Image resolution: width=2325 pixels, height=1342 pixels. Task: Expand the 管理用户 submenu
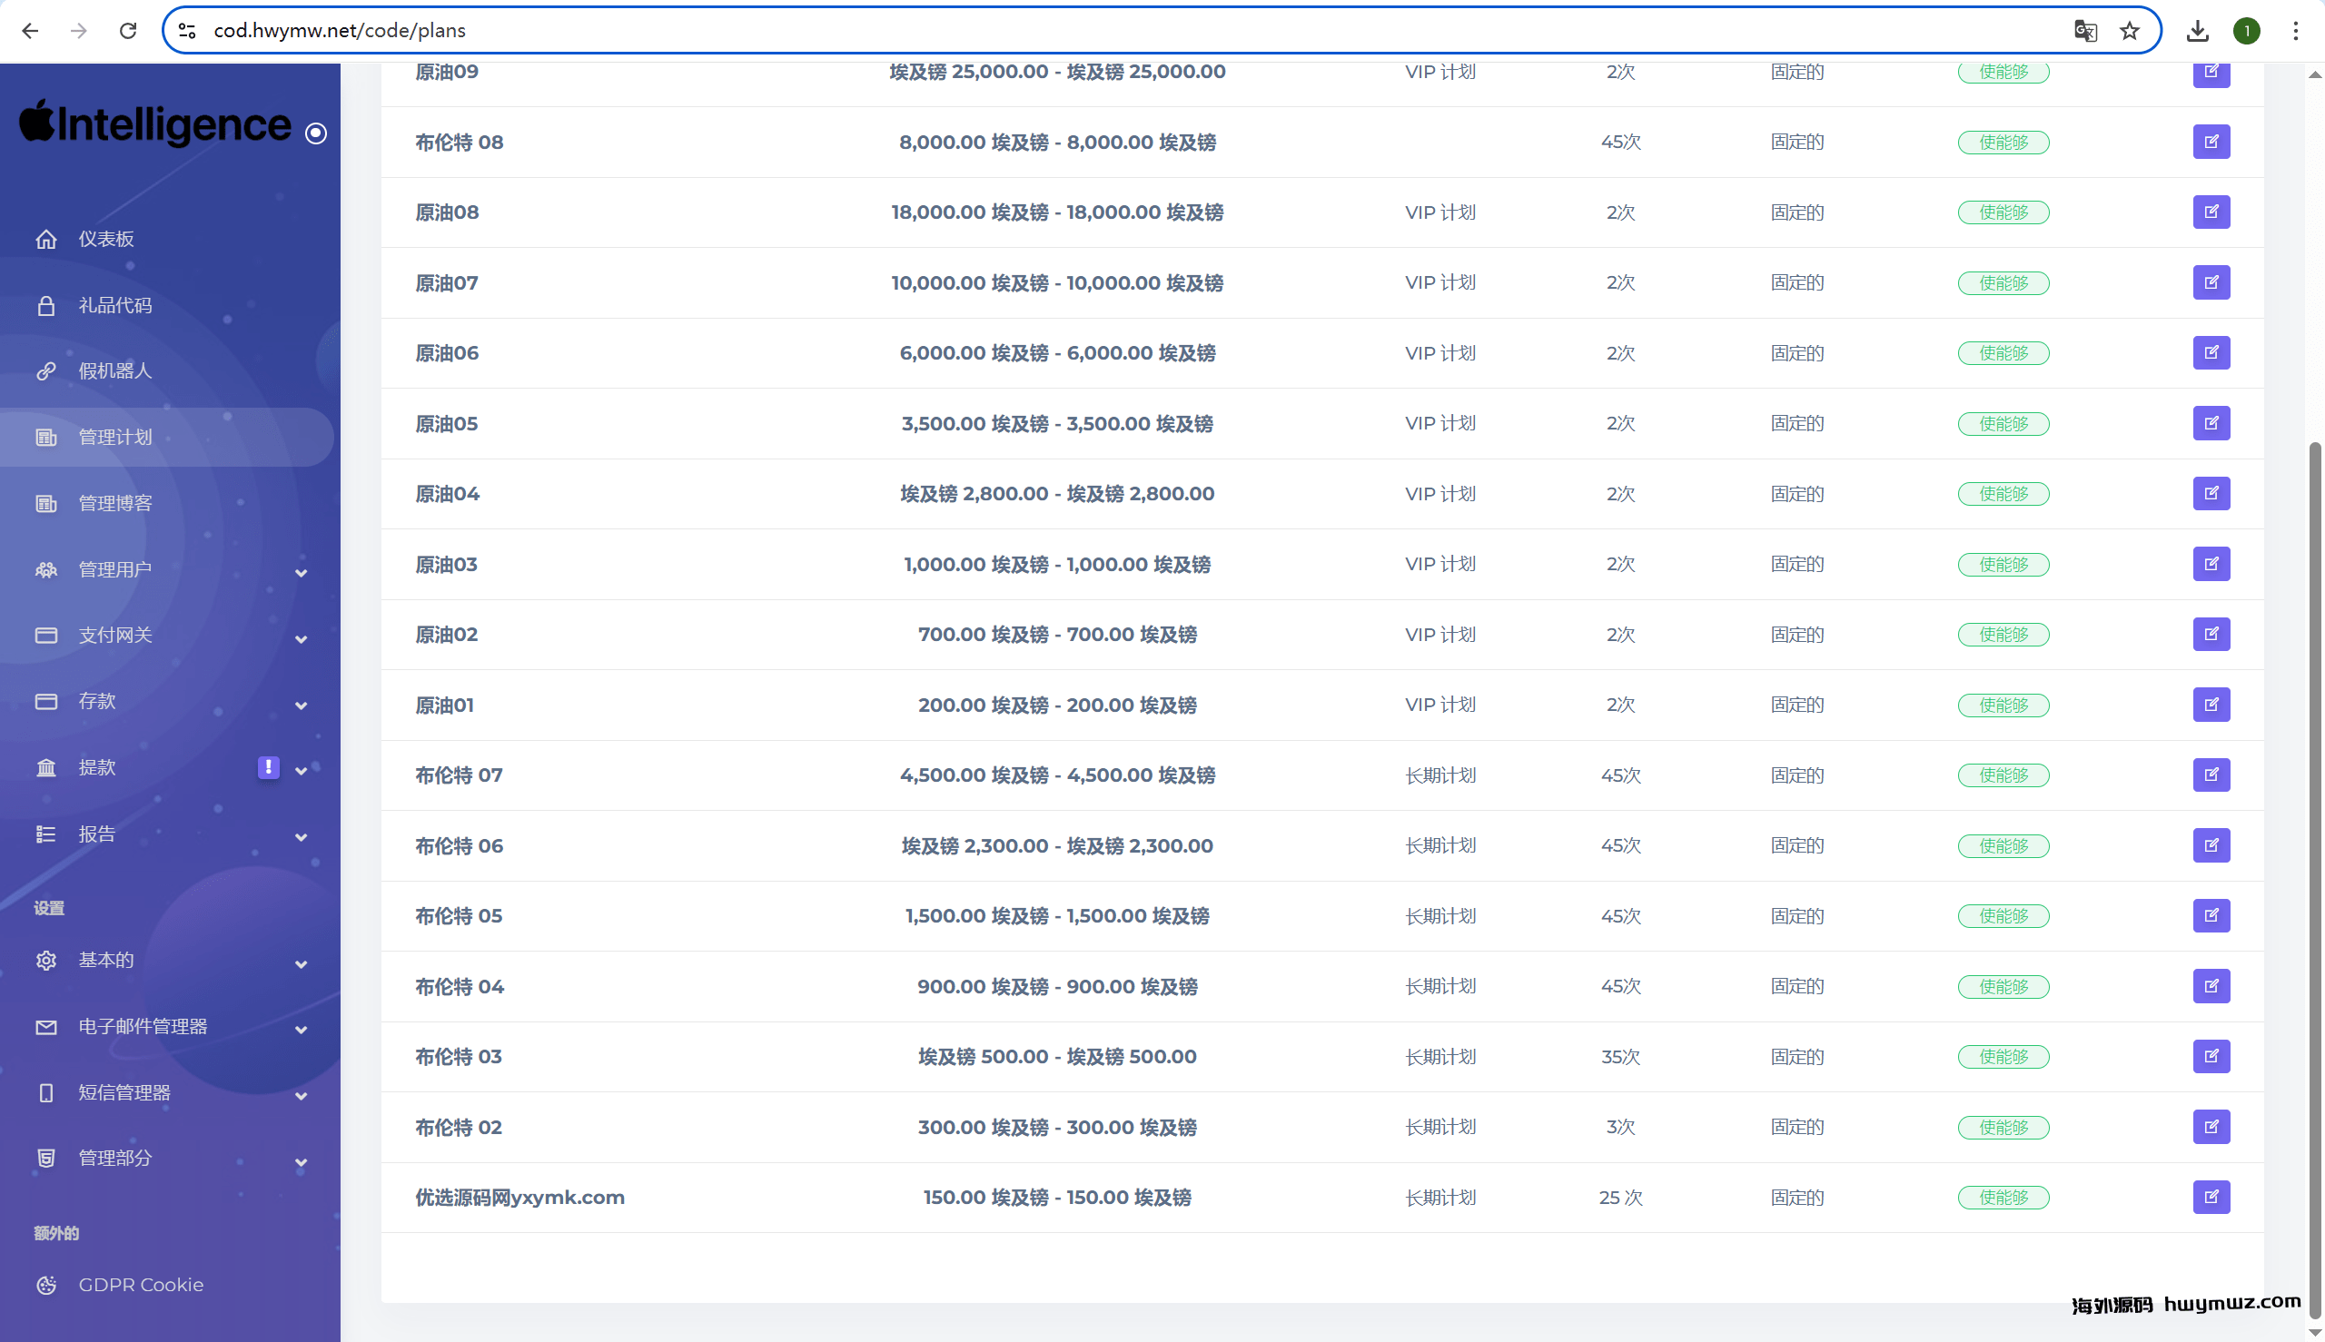point(301,572)
